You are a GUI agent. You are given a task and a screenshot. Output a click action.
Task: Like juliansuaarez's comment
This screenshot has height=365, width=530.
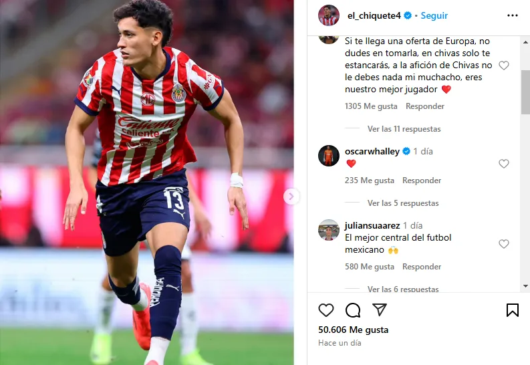[504, 244]
